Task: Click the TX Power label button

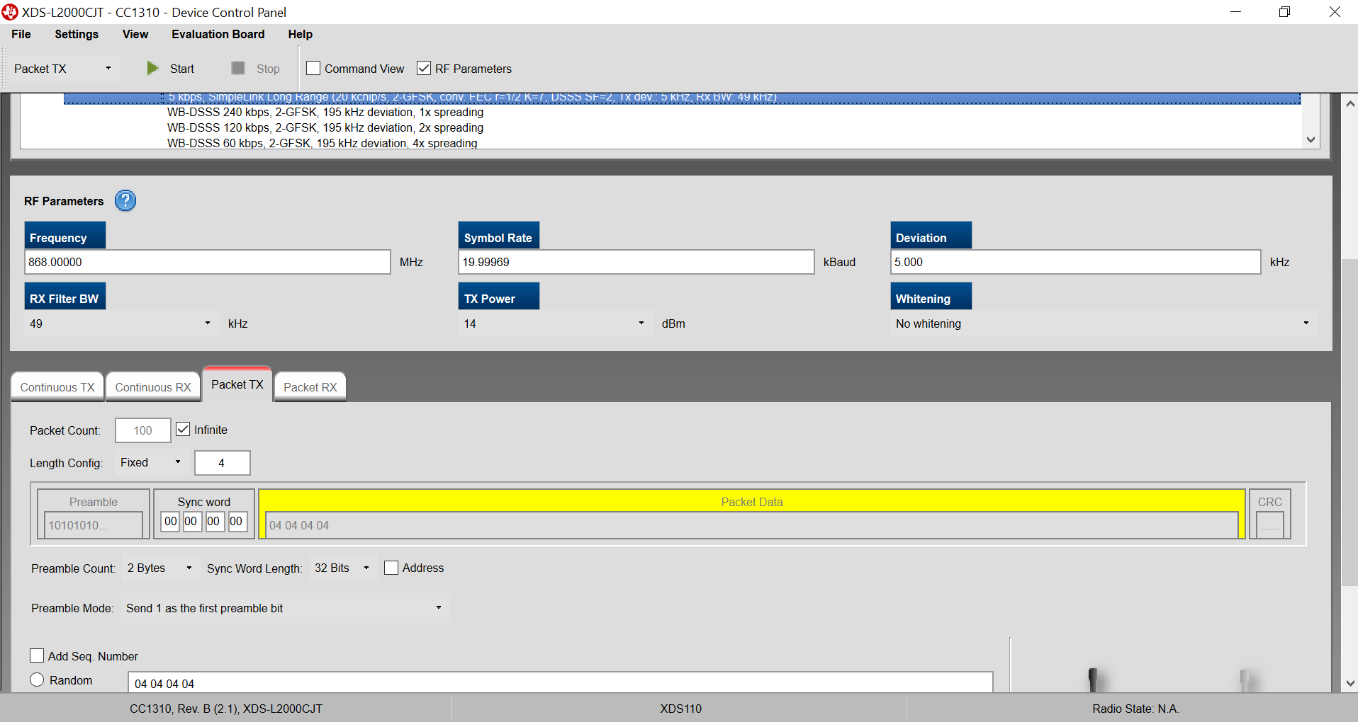Action: click(x=499, y=296)
